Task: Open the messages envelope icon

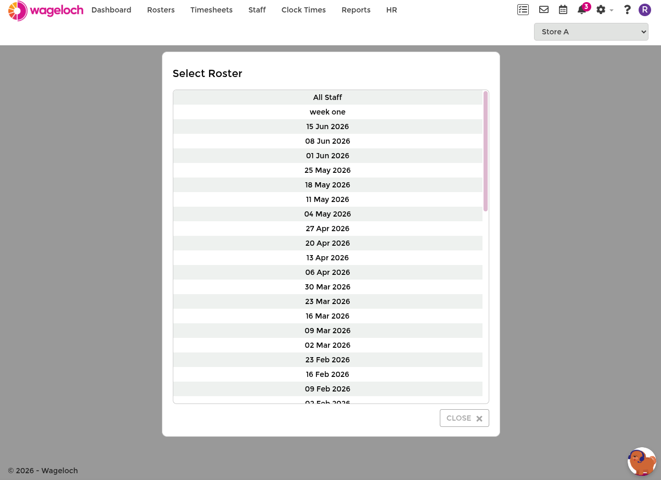Action: coord(544,9)
